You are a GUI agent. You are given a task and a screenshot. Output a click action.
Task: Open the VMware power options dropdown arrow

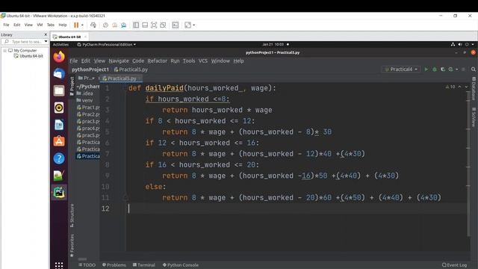coord(82,25)
